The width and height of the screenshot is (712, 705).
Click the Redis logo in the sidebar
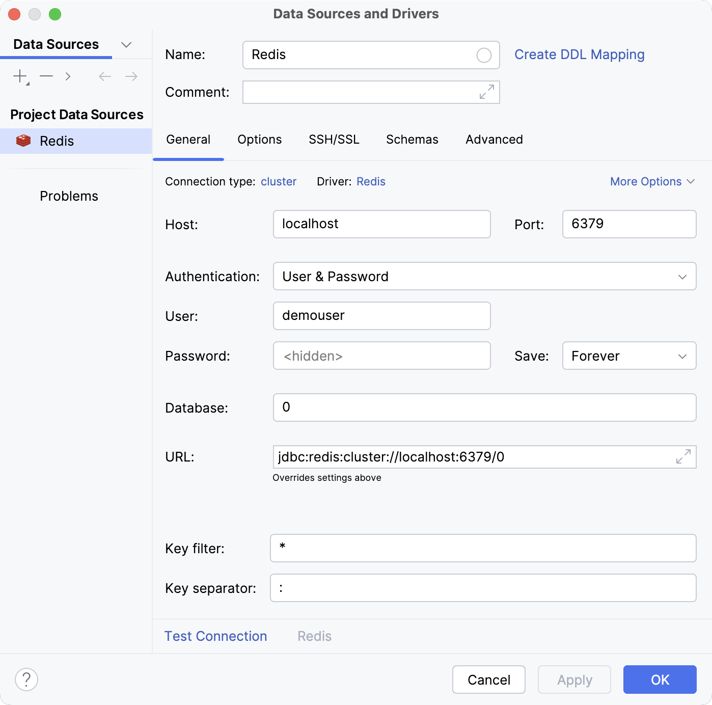23,141
